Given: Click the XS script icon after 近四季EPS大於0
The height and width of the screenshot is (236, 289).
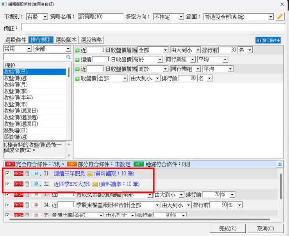Looking at the screenshot, I should [95, 184].
